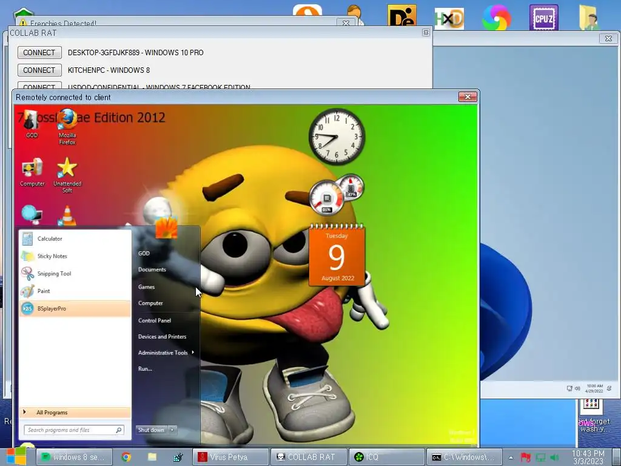Close the Remotely connected to client window
Image resolution: width=621 pixels, height=466 pixels.
[468, 96]
